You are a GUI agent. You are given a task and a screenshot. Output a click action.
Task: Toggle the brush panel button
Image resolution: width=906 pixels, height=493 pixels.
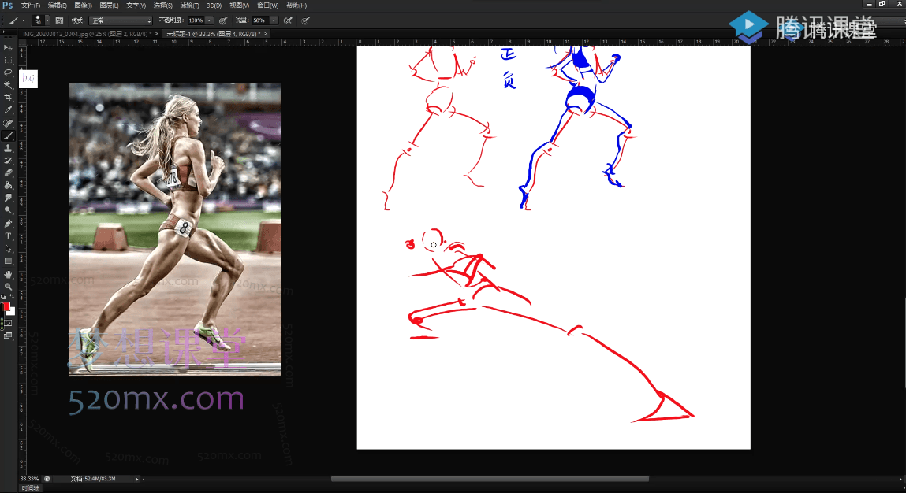tap(59, 20)
